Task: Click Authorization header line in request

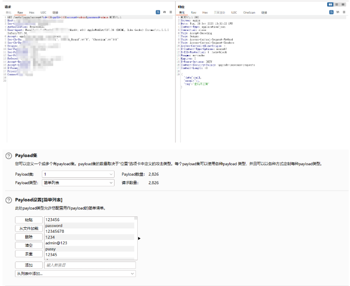Action: 26,27
